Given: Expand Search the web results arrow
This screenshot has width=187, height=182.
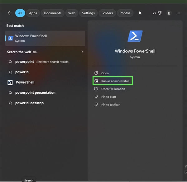Looking at the screenshot, I should click(x=82, y=52).
